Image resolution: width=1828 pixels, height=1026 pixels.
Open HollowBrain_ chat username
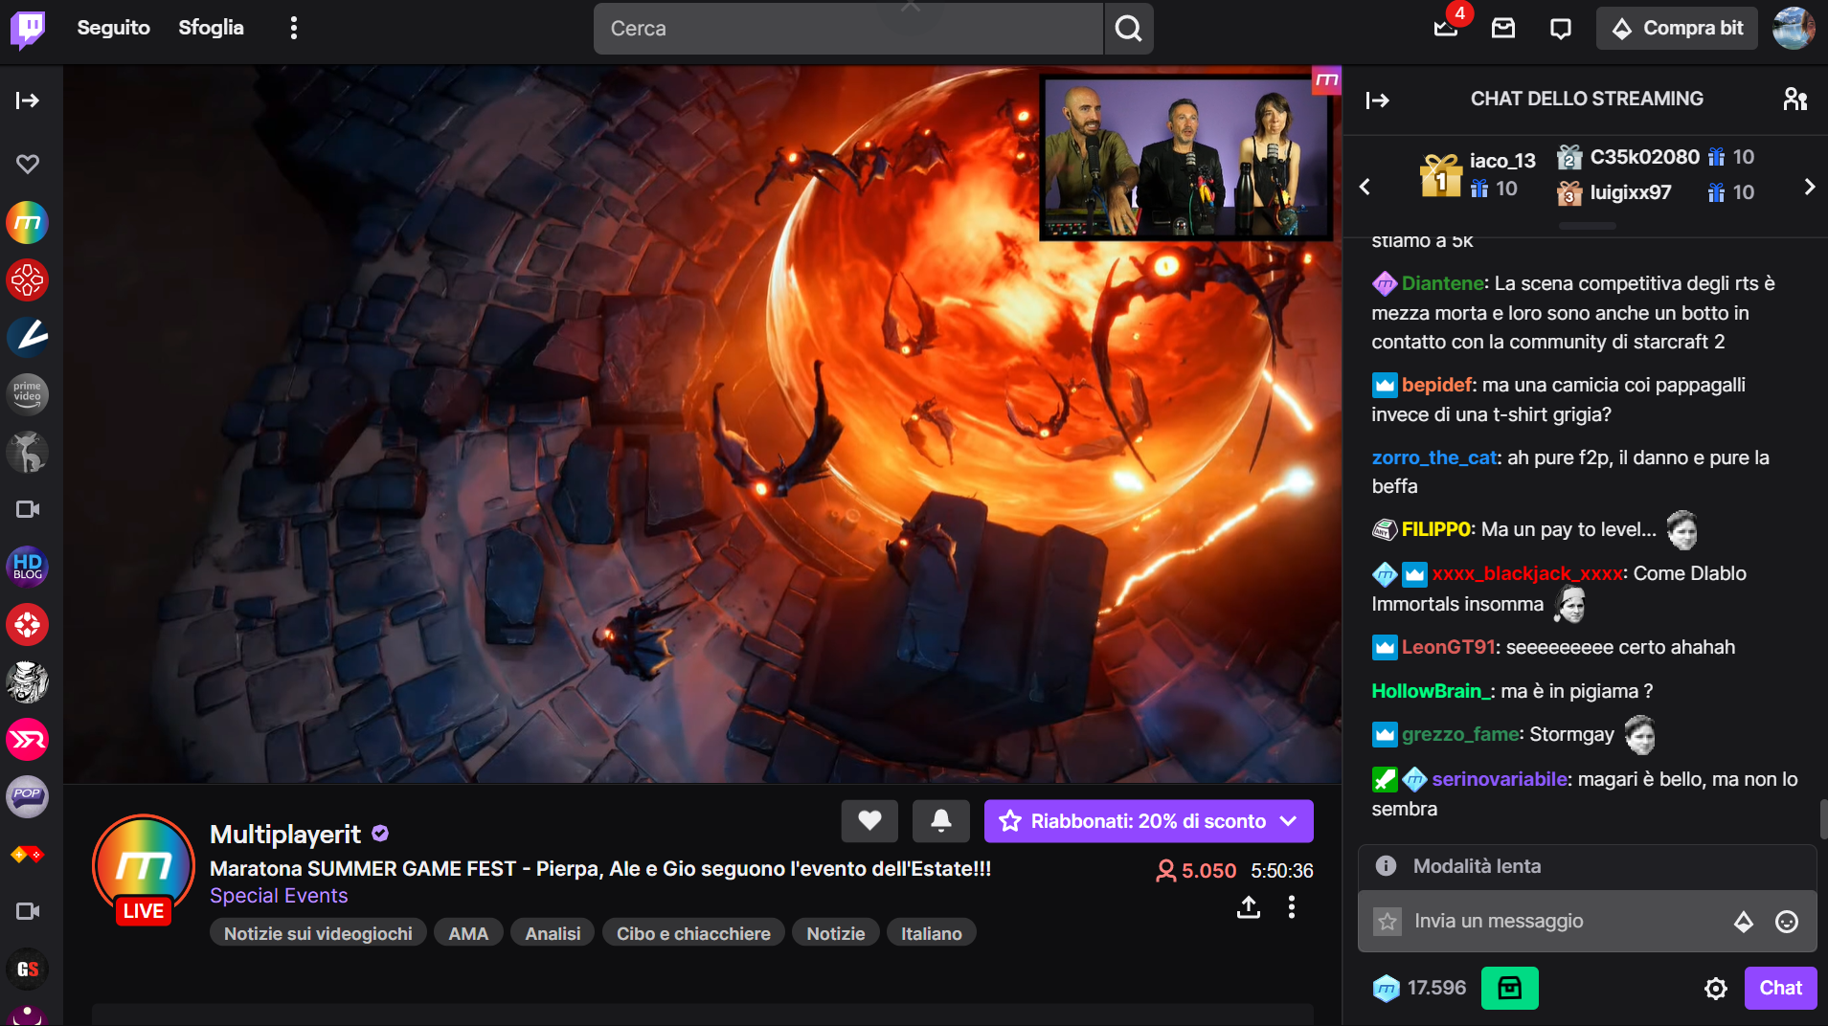tap(1432, 691)
